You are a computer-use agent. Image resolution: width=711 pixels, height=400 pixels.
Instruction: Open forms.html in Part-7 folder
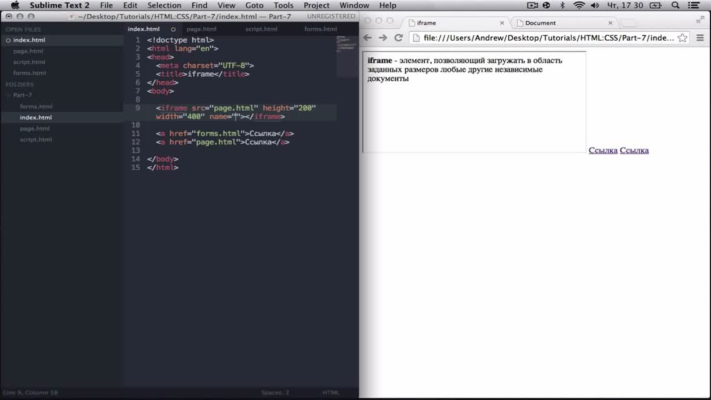[36, 106]
